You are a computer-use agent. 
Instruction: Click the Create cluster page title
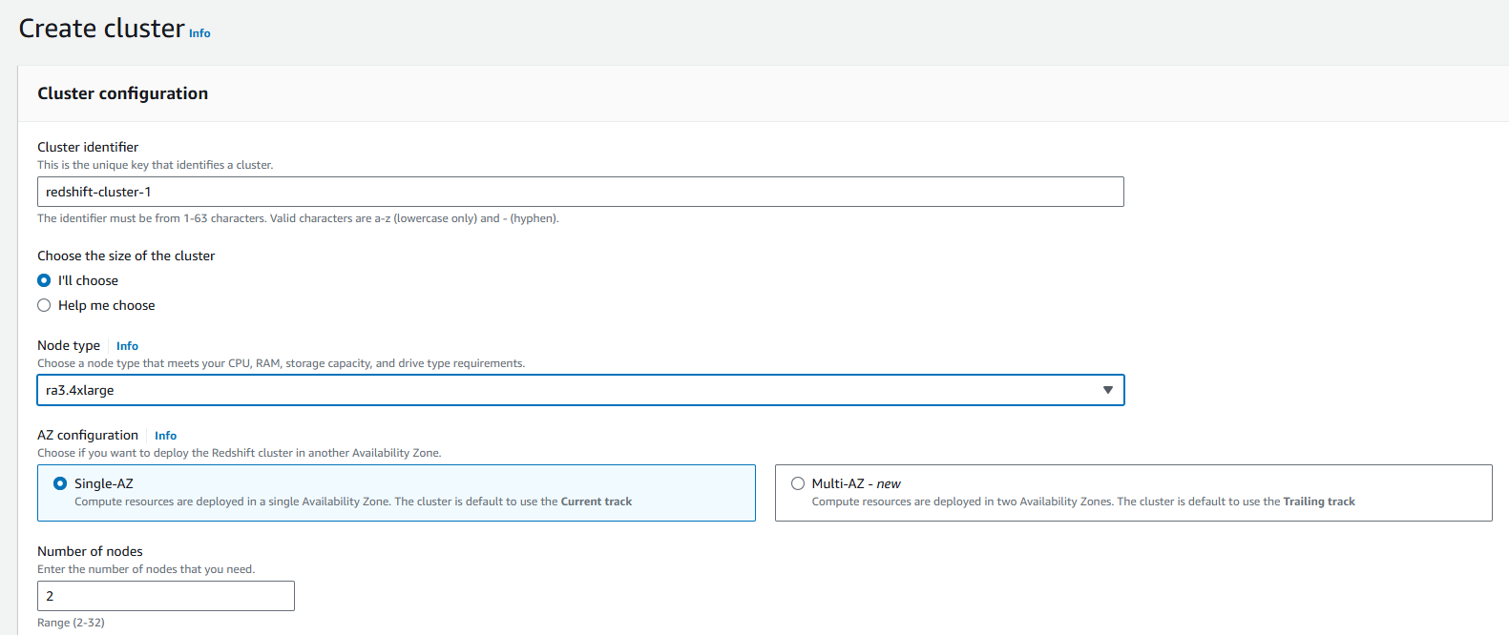click(101, 29)
